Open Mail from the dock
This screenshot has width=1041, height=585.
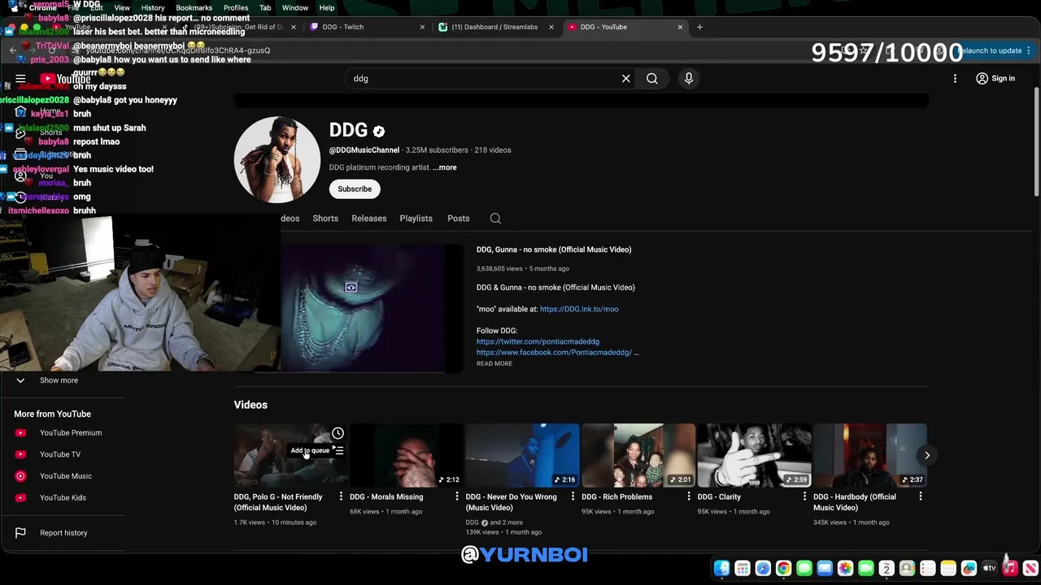(825, 568)
